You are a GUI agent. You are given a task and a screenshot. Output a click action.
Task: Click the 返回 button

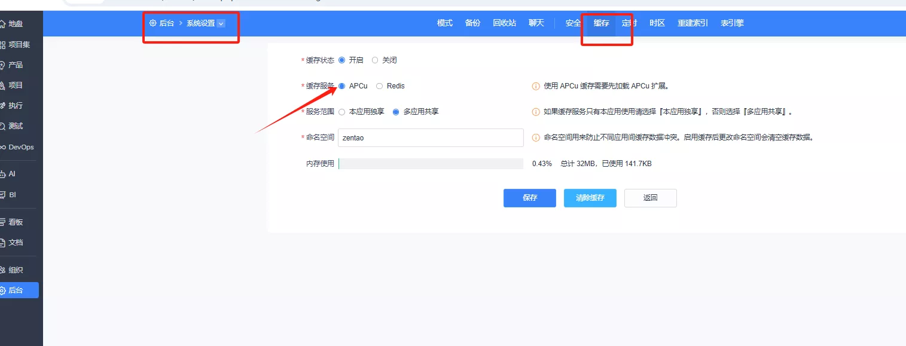coord(651,198)
